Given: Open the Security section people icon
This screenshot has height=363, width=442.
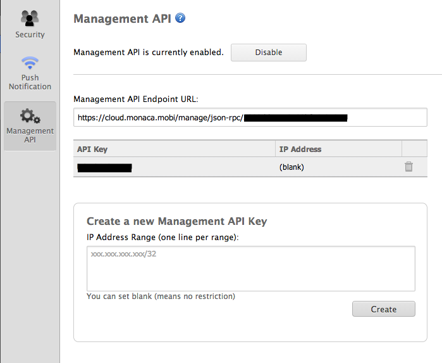Looking at the screenshot, I should (30, 17).
